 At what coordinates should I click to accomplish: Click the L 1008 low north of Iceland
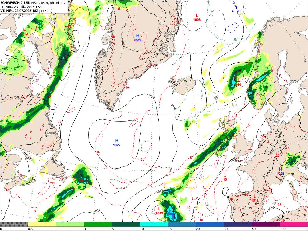197,17
